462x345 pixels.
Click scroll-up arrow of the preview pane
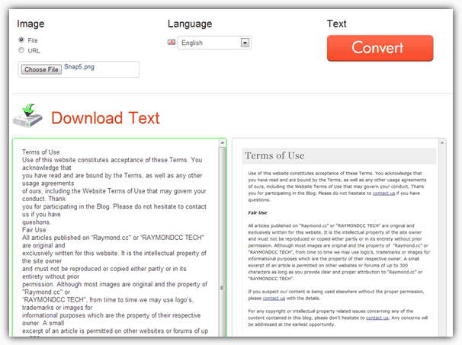point(442,144)
